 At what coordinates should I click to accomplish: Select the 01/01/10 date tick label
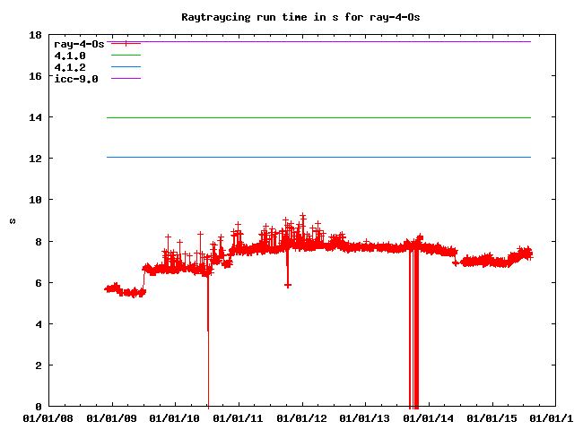(176, 417)
